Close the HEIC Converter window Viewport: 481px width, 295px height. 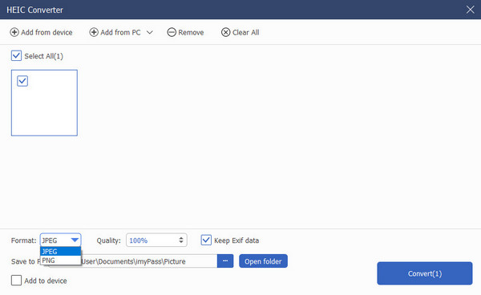point(470,10)
